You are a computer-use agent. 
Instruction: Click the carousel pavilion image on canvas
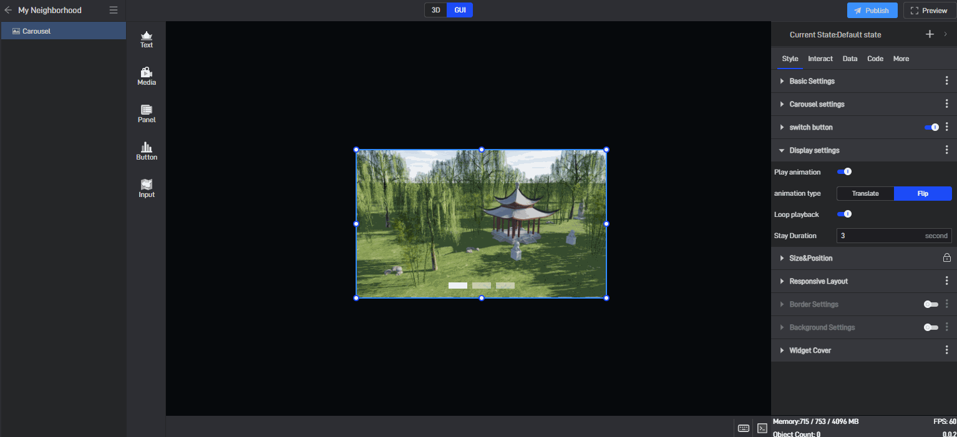(x=481, y=224)
